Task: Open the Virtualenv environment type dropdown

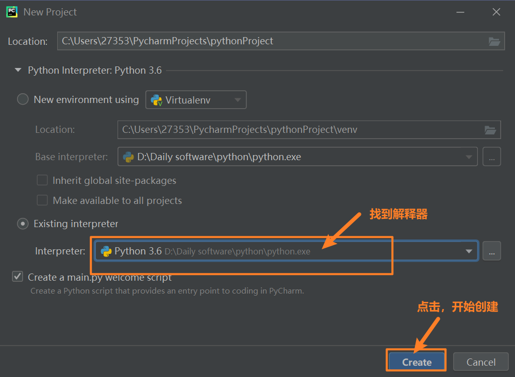Action: (x=196, y=100)
